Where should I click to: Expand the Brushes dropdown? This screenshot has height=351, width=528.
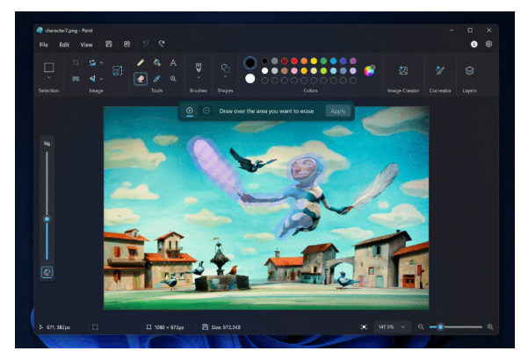point(199,78)
